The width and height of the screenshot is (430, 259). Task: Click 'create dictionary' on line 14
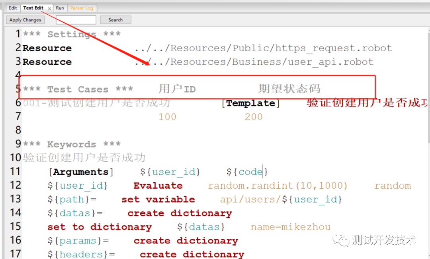point(180,213)
